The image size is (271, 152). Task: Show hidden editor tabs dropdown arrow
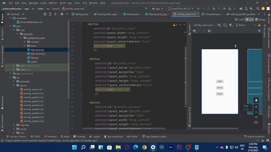259,14
